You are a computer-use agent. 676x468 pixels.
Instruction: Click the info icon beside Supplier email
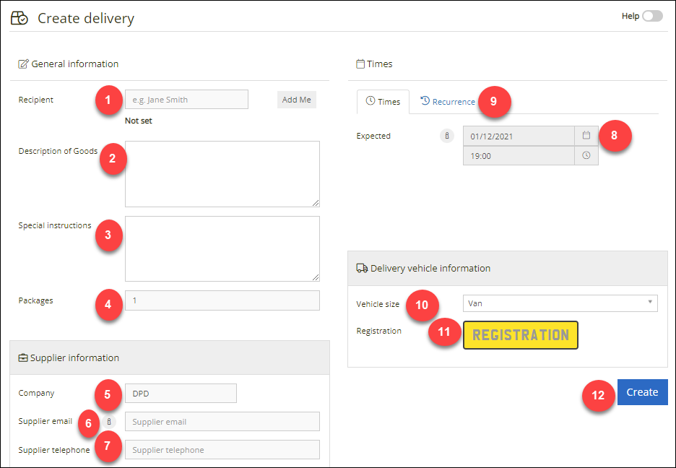(109, 422)
